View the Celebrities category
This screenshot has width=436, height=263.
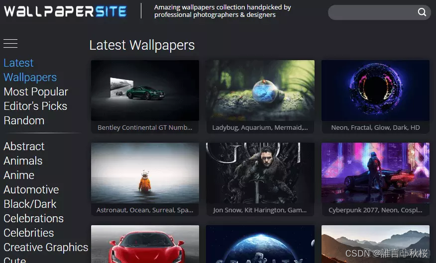click(x=29, y=233)
